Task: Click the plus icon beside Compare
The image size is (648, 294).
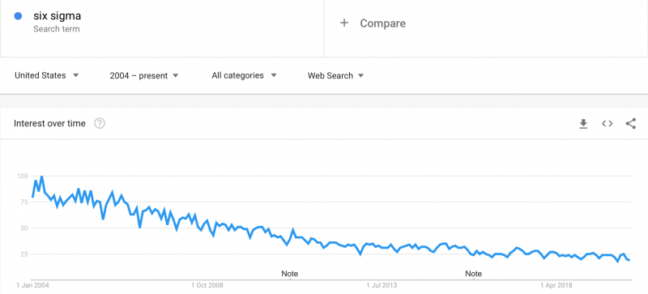Action: click(x=343, y=23)
